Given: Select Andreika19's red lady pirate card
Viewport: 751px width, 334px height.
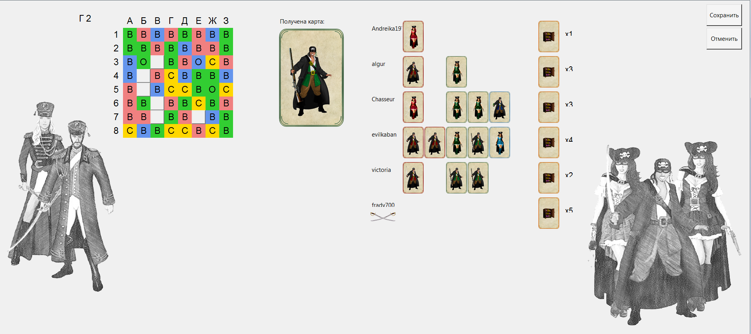Looking at the screenshot, I should point(413,37).
